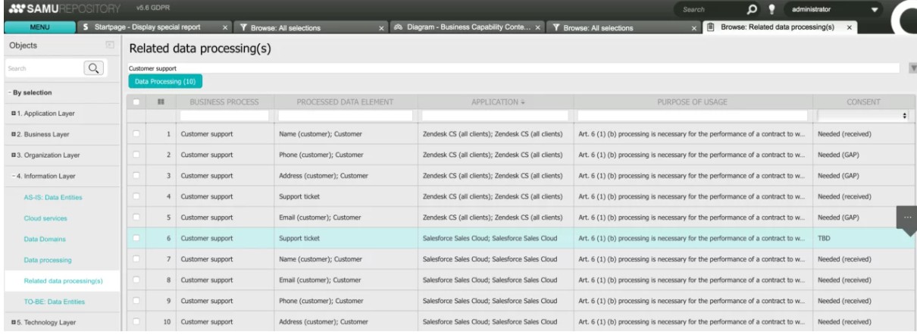Image resolution: width=917 pixels, height=335 pixels.
Task: Click the filter funnel icon at right
Action: coord(912,68)
